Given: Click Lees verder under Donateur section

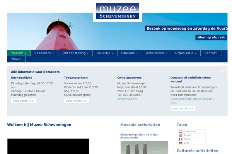Looking at the screenshot, I should pos(183,109).
